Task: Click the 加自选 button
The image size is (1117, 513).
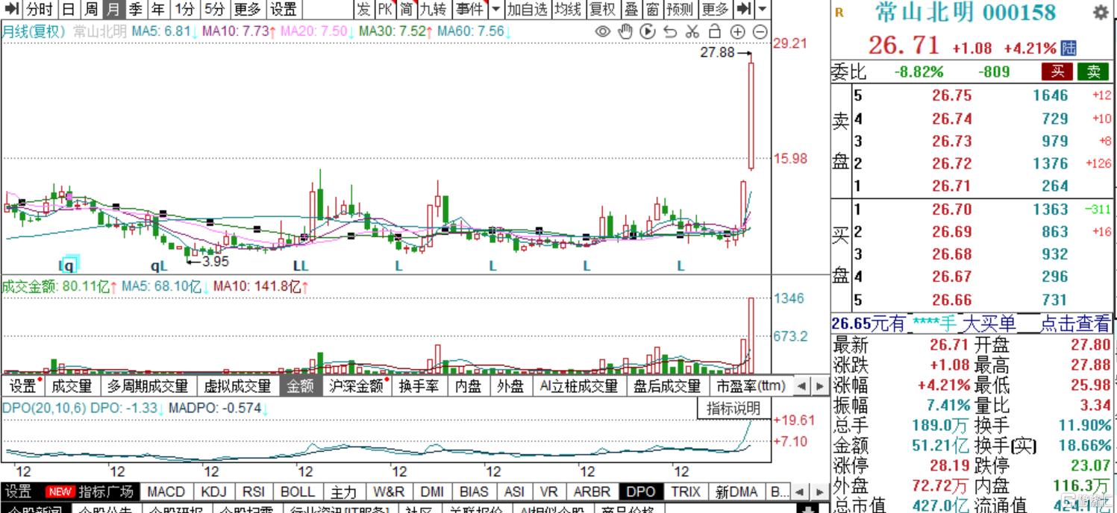Action: [527, 9]
